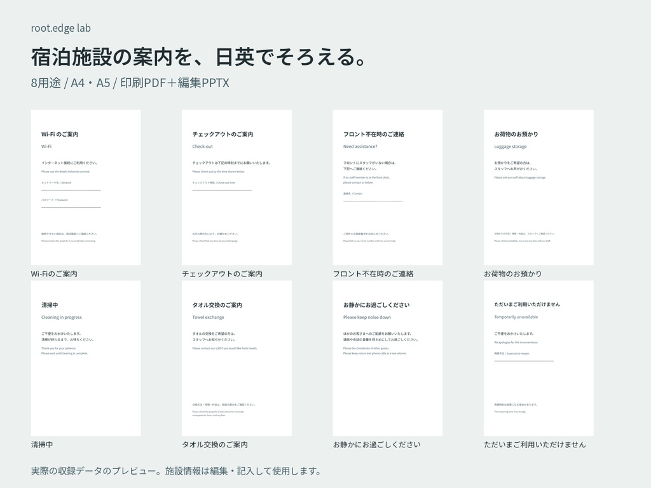
Task: Click the caption 'お静かにお過ごしください' below the thumbnail
Action: click(376, 444)
